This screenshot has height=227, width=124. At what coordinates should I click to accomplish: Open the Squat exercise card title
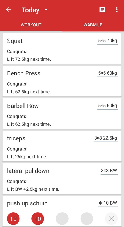[15, 41]
